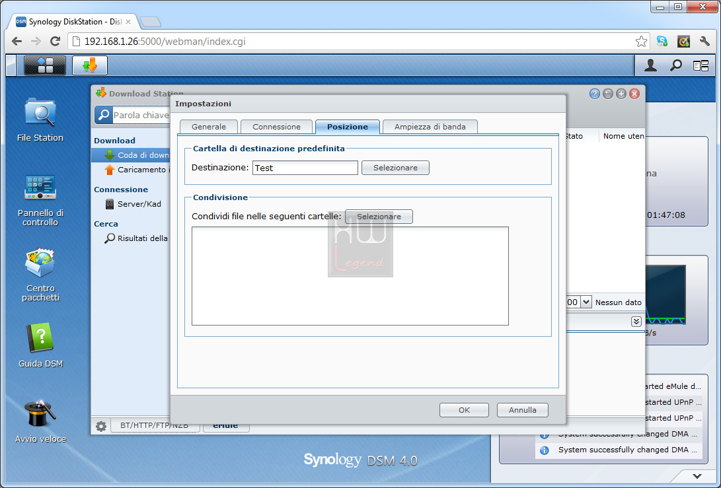Confirm settings with OK button
Image resolution: width=721 pixels, height=488 pixels.
click(x=464, y=410)
